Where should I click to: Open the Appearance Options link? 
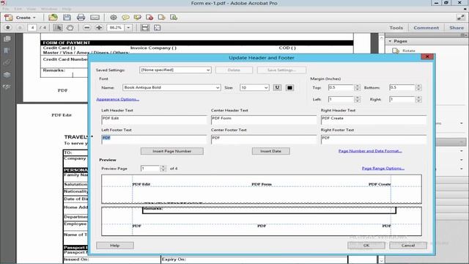[117, 99]
